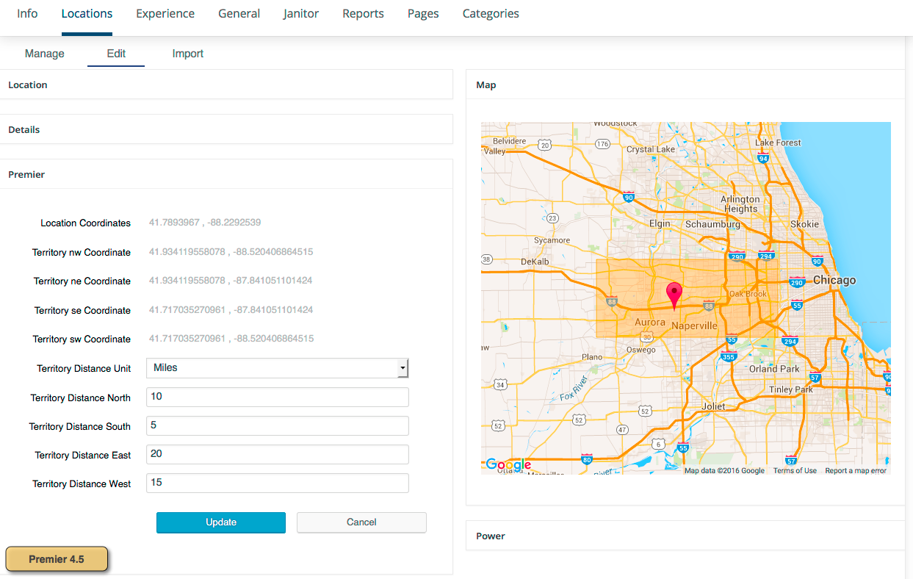Open the Info tab
This screenshot has width=913, height=579.
(x=27, y=14)
